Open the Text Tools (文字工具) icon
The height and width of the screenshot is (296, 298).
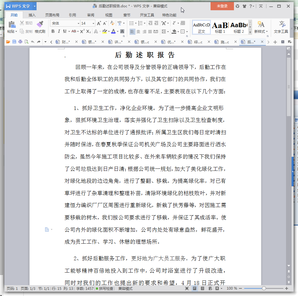[x=282, y=24]
